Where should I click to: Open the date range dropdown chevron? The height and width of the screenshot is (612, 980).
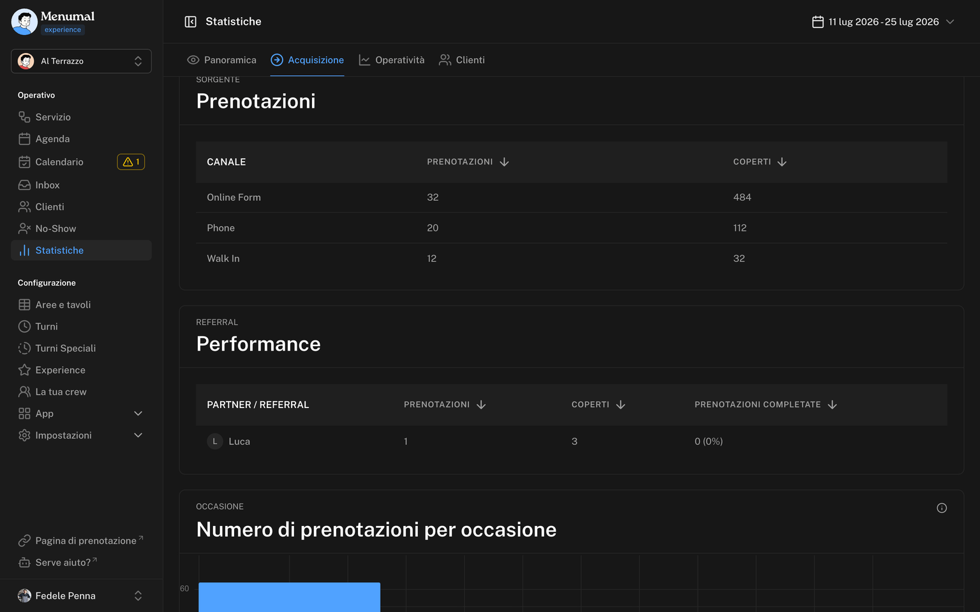click(x=950, y=22)
